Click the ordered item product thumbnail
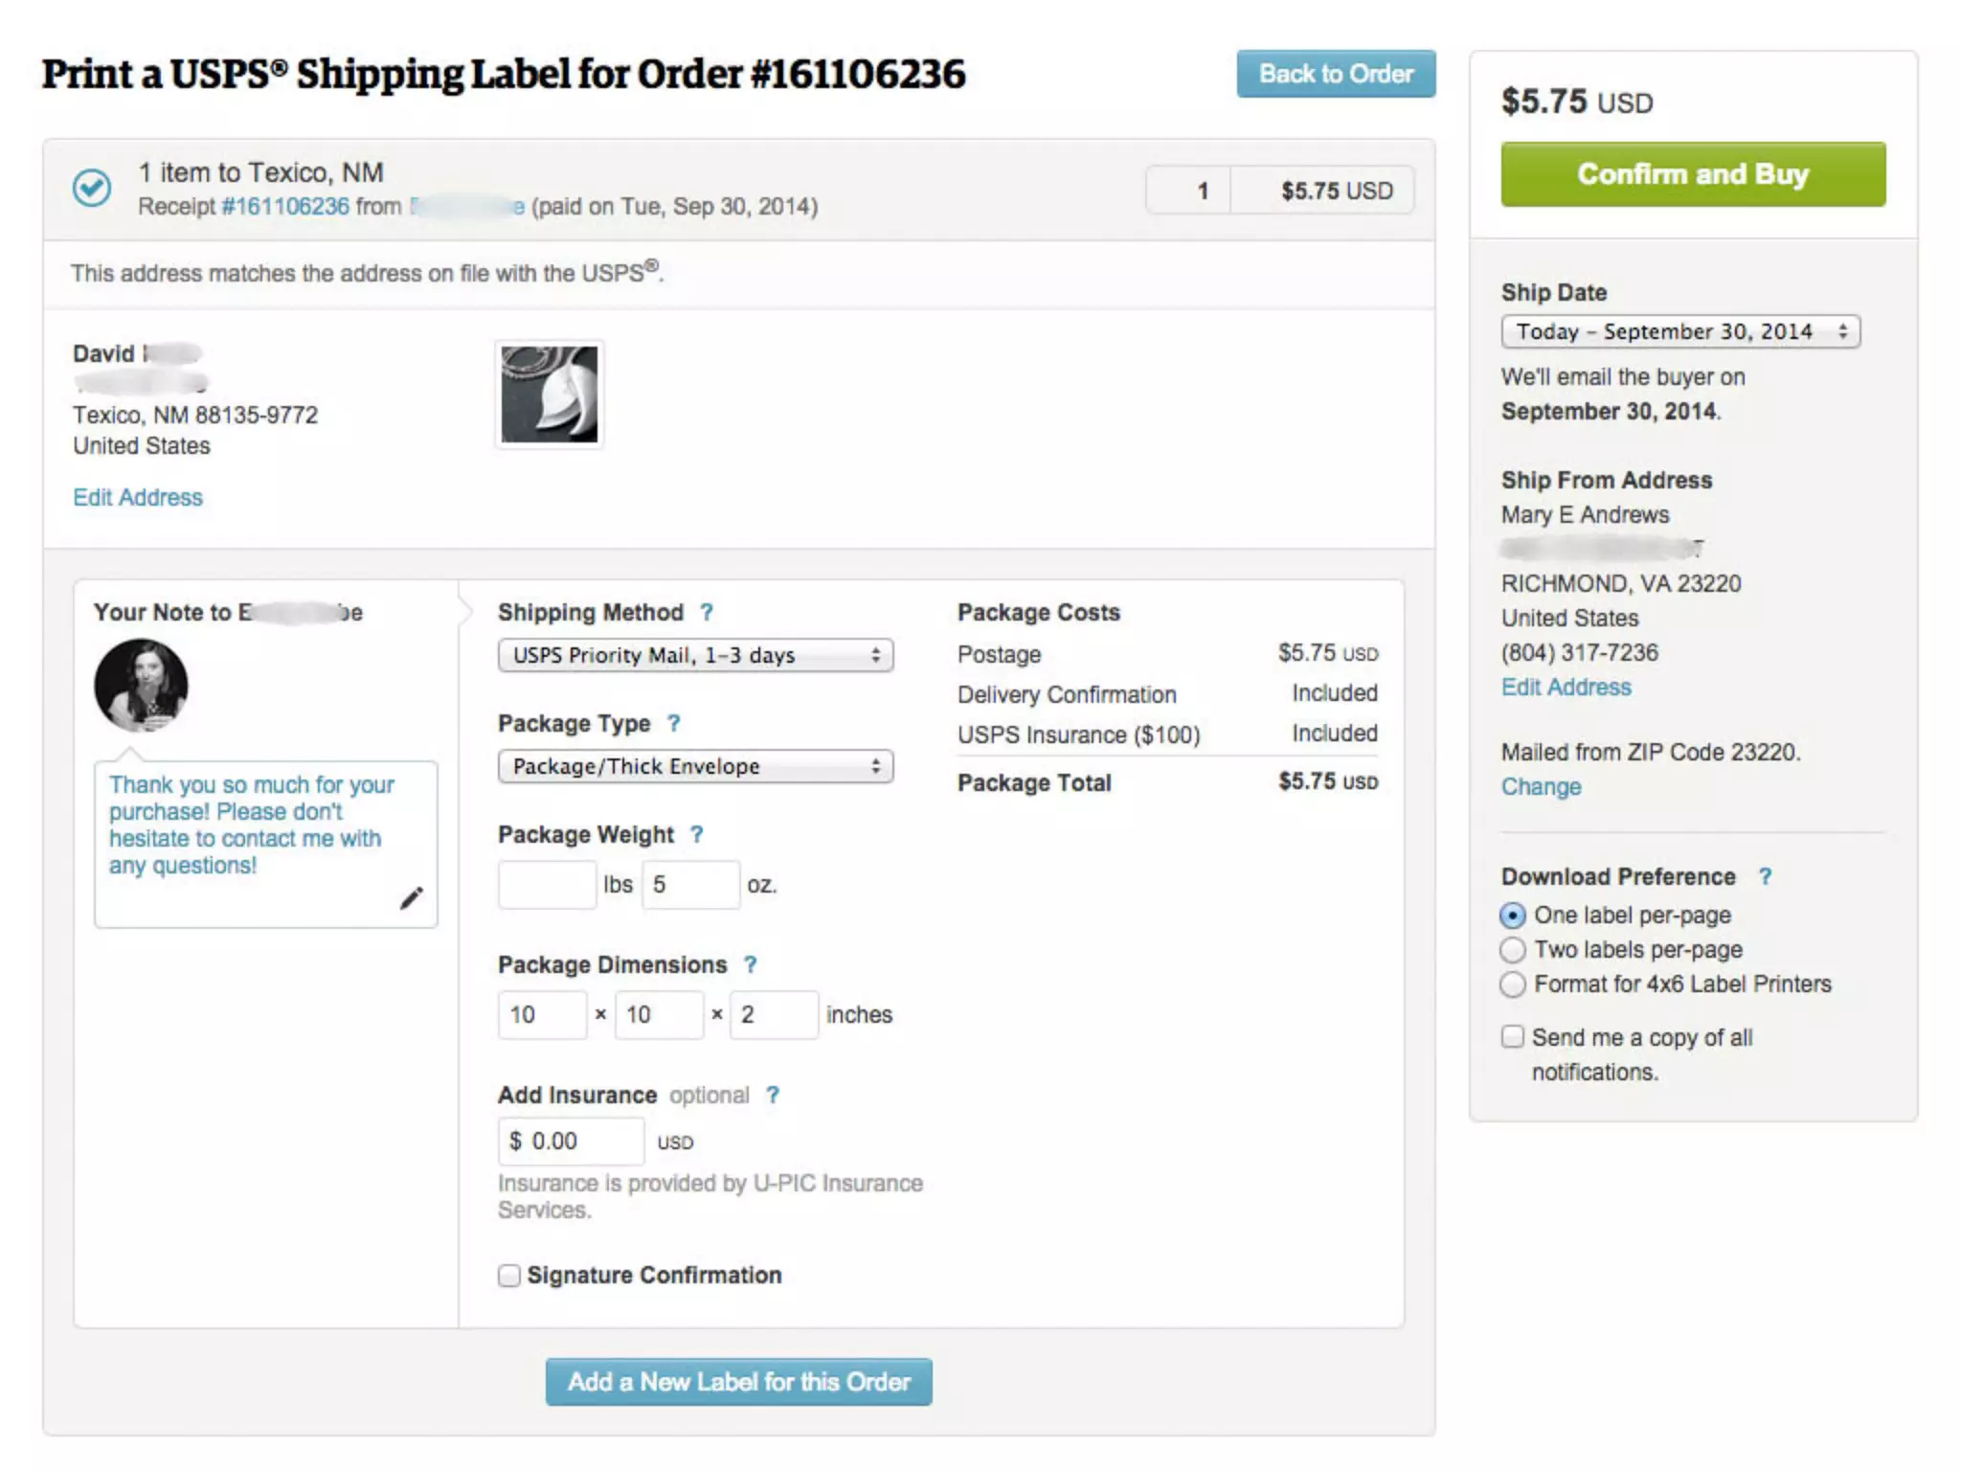The image size is (1961, 1471). 549,395
